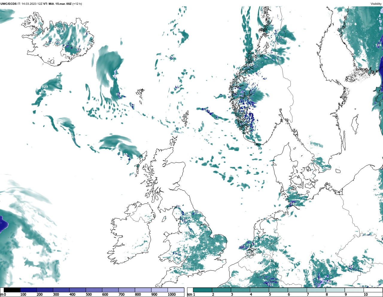This screenshot has height=297, width=383.
Task: Click the '124' value at right edge
Action: (x=379, y=45)
